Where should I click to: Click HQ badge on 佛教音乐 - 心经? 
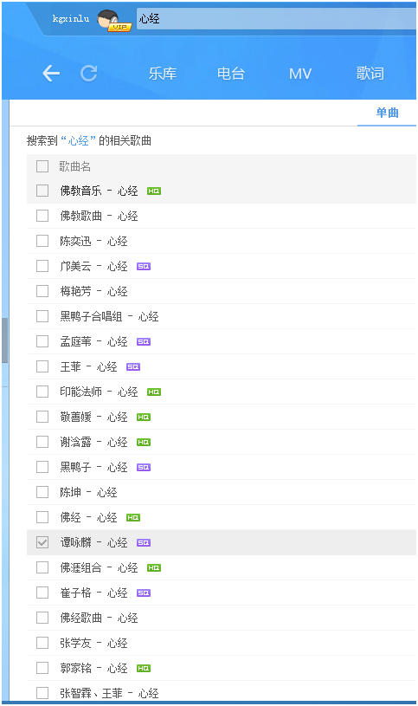(x=154, y=191)
